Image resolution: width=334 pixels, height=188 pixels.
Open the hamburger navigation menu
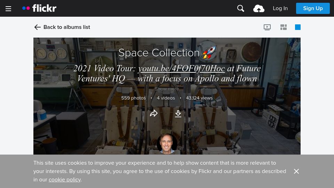(x=8, y=8)
